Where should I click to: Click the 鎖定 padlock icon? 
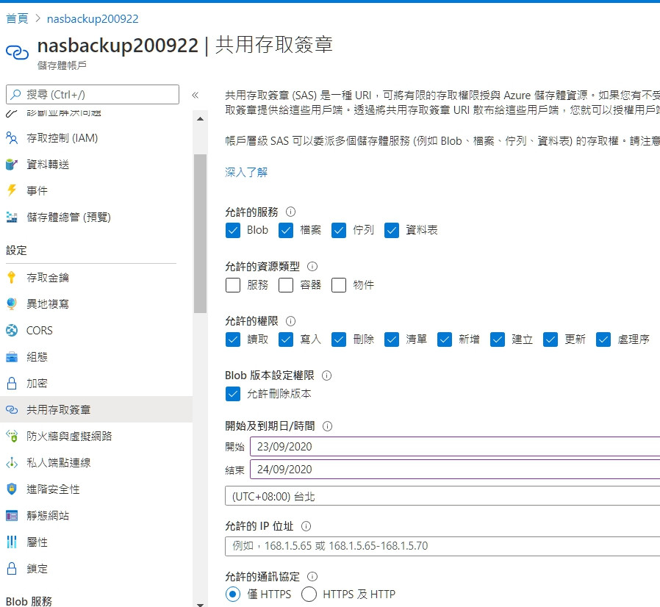click(x=12, y=569)
